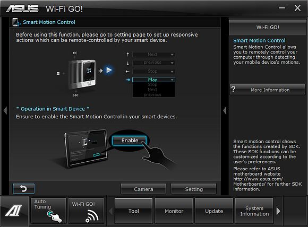
Task: Click the previous-track icon below phone
Action: tap(75, 95)
